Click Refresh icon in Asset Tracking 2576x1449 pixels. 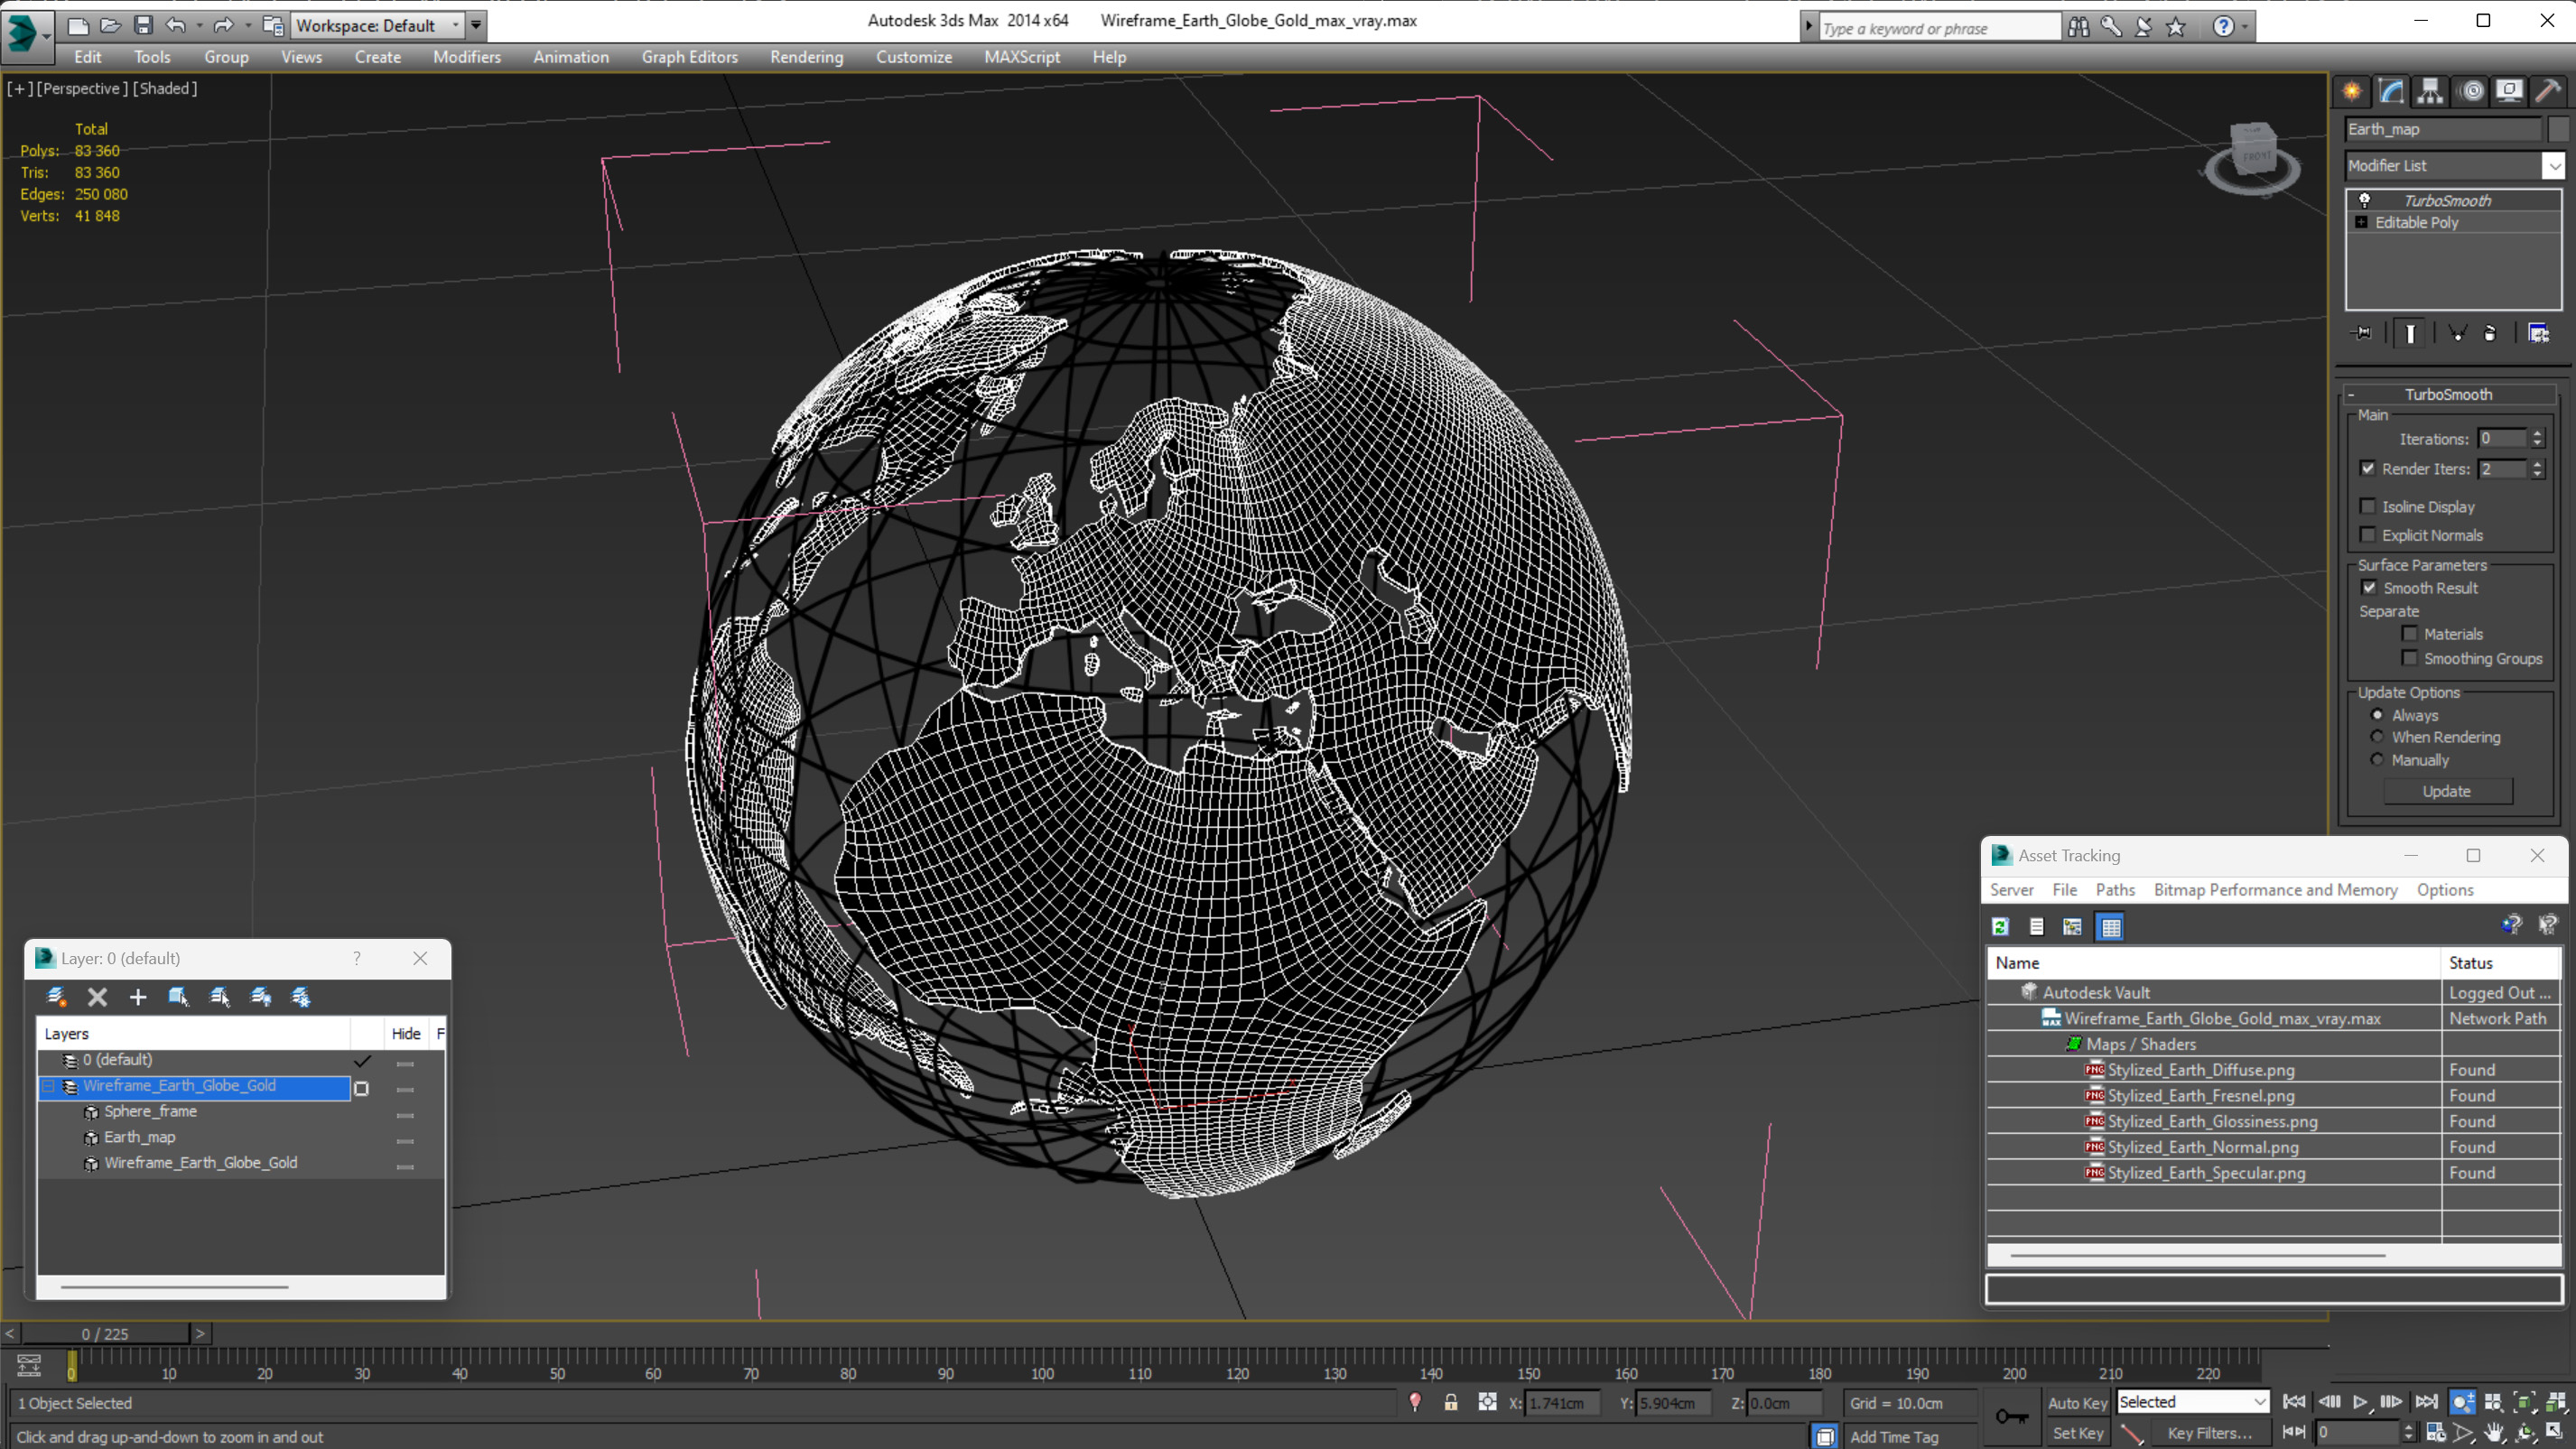(2000, 927)
